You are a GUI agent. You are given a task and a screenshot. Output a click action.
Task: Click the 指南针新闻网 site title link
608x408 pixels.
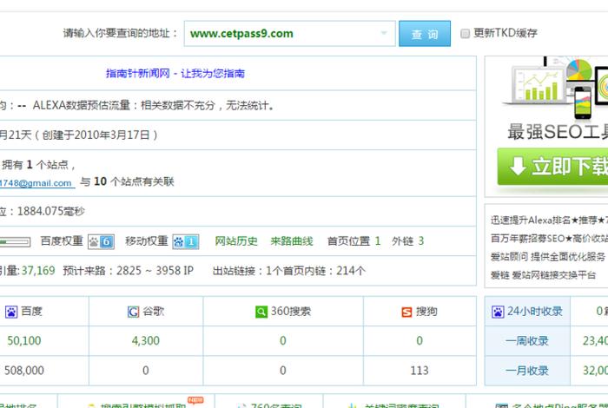pos(175,74)
